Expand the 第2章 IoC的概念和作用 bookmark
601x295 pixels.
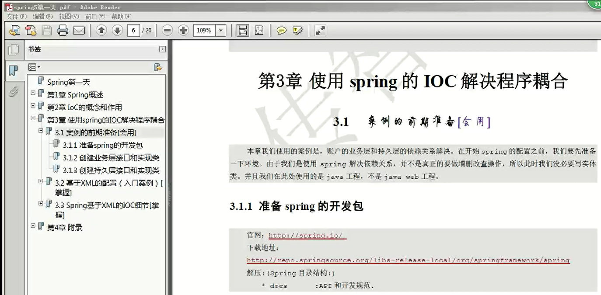click(x=33, y=105)
